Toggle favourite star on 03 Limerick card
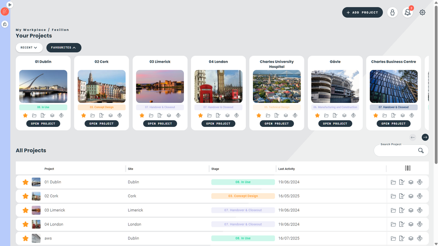 (x=142, y=115)
